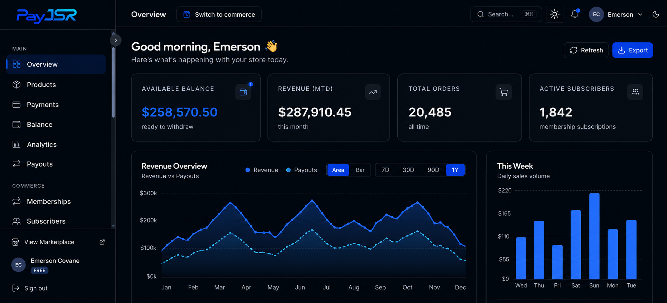
Task: Click the Payments card icon
Action: (16, 105)
